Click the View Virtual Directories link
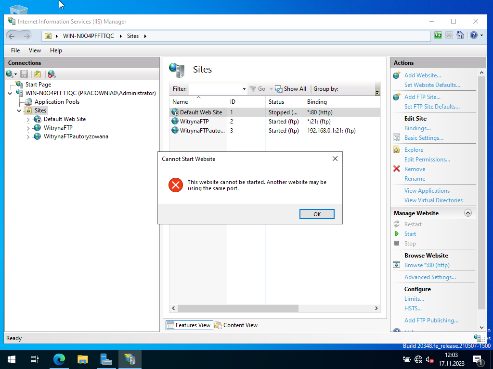This screenshot has width=493, height=369. [434, 200]
